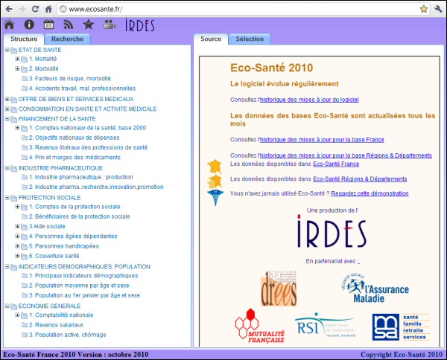Click the folder icon beside ETAT DE SANTE

click(13, 51)
